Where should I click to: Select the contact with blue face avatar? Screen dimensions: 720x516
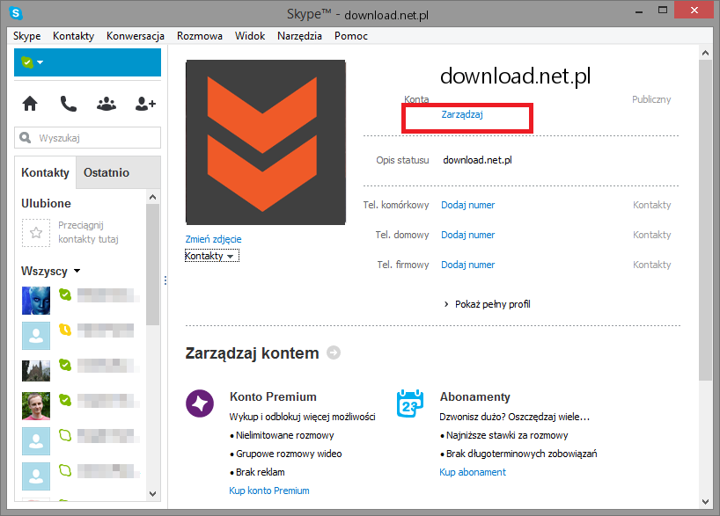point(36,301)
